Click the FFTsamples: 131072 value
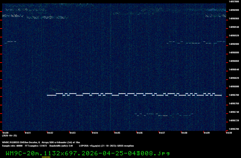The width and height of the screenshot is (241, 158). [36, 146]
